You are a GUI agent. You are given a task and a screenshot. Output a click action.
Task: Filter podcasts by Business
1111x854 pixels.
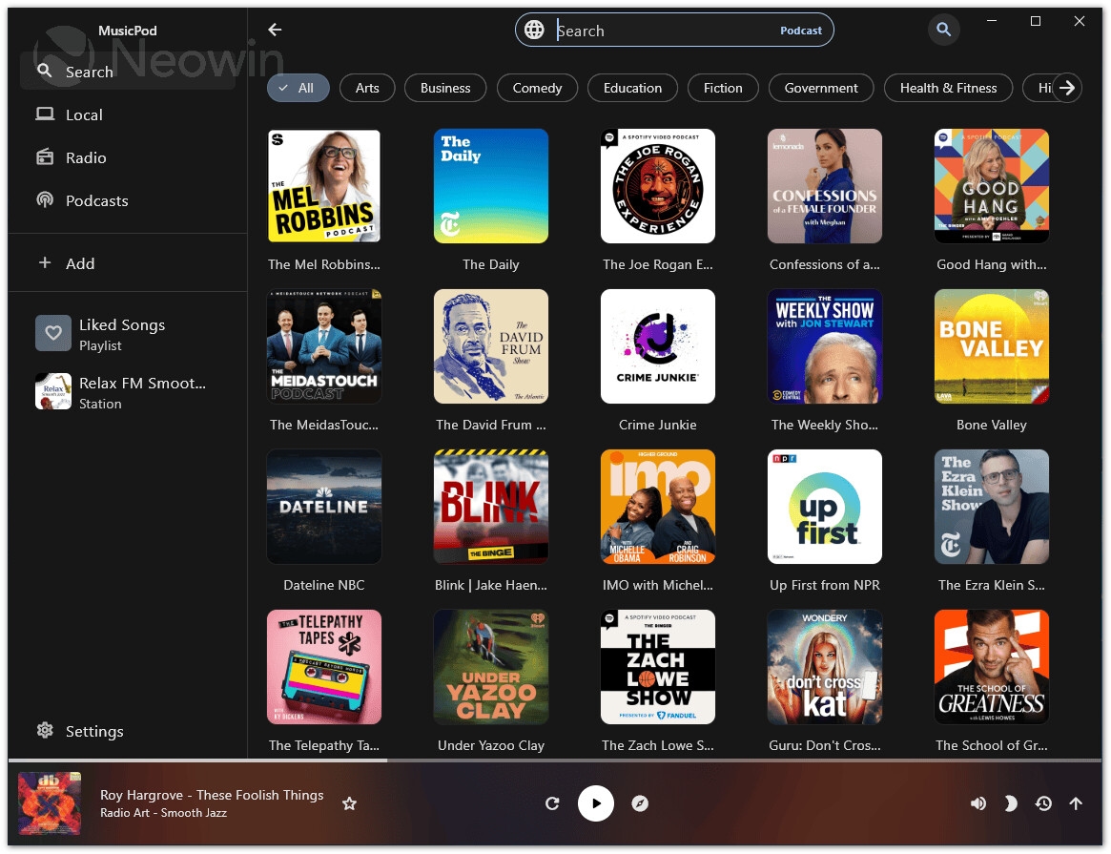[x=445, y=88]
